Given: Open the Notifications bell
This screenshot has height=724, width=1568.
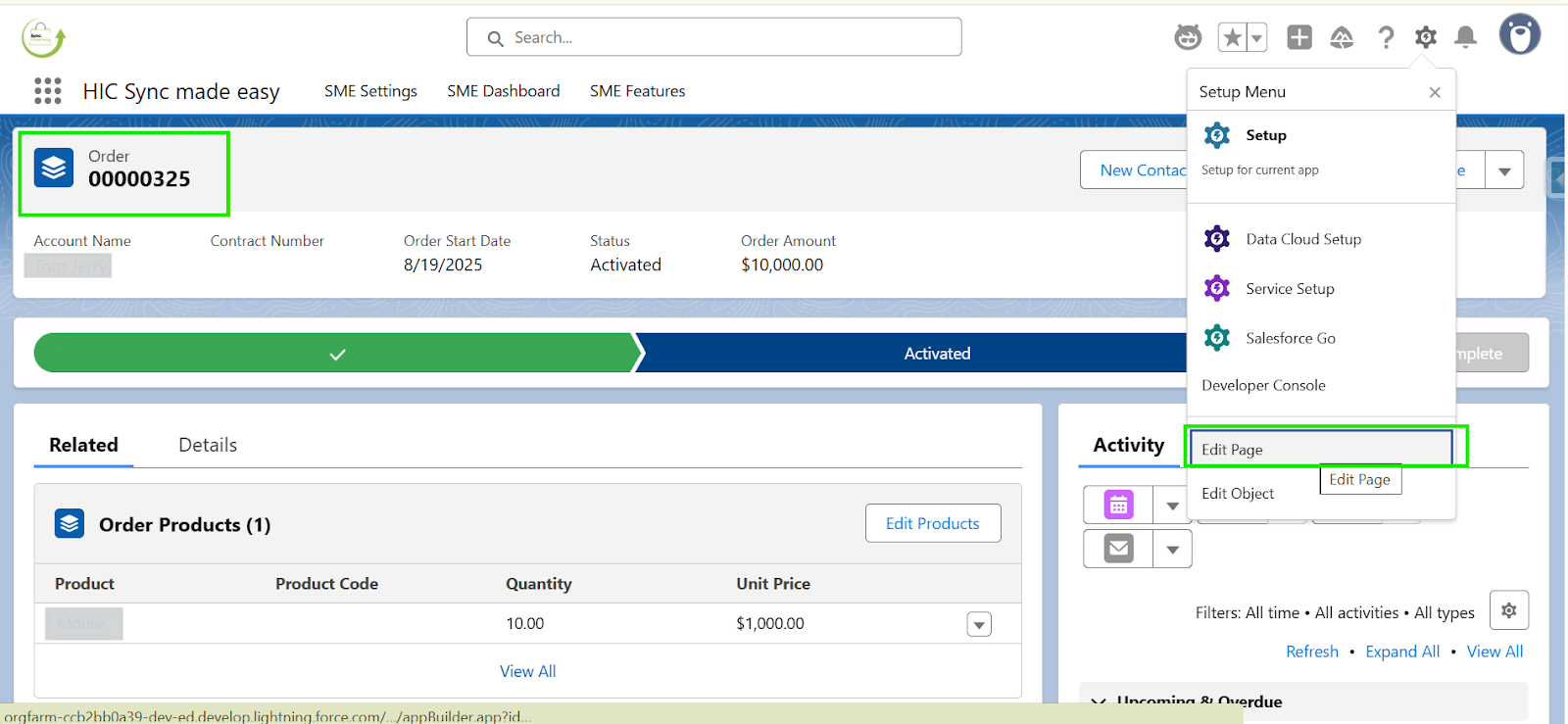Looking at the screenshot, I should click(x=1466, y=37).
